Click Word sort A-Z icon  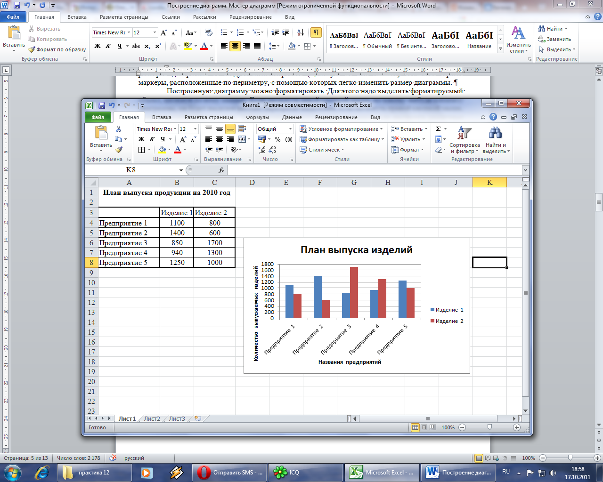300,32
